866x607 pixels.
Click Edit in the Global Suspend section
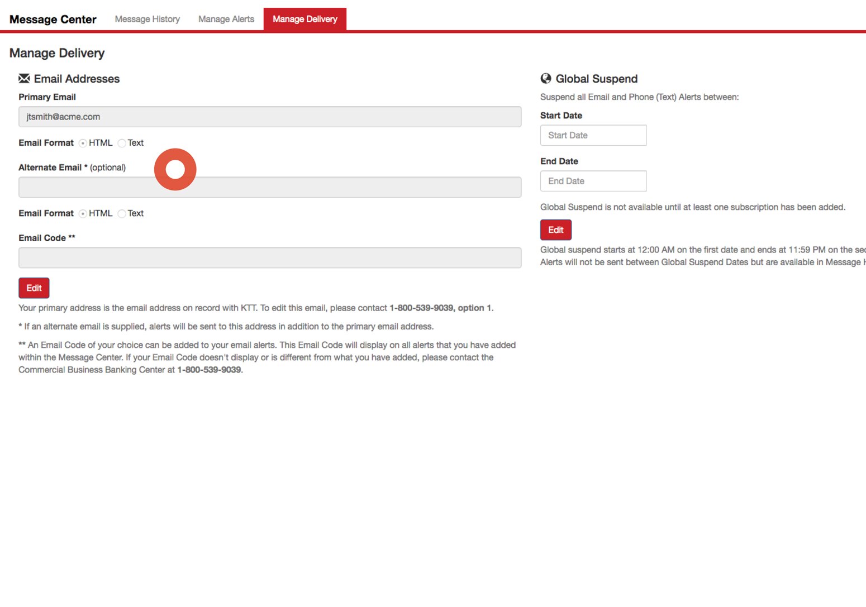pos(555,230)
